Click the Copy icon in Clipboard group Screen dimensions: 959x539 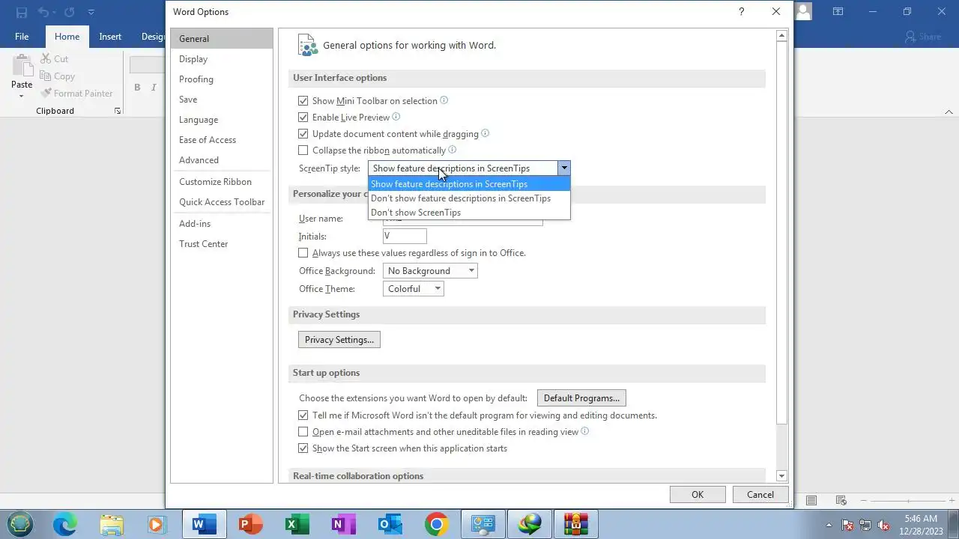45,76
